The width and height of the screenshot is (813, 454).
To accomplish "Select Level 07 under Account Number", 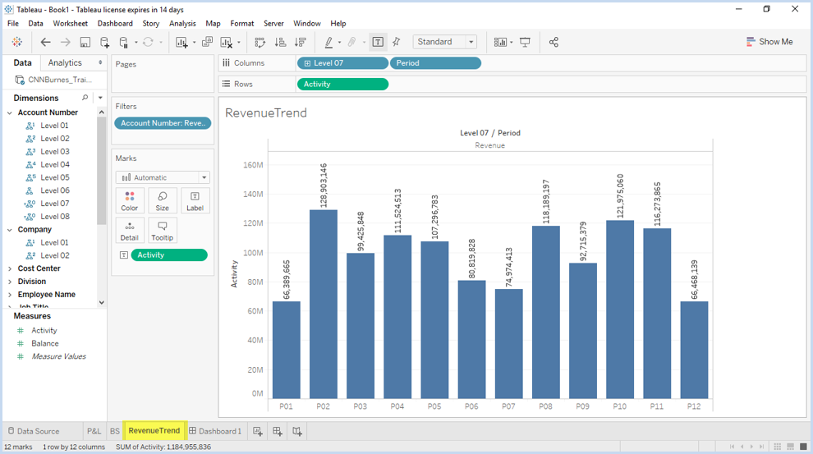I will (x=54, y=203).
